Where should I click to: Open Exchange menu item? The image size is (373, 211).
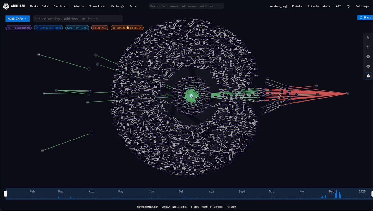(118, 6)
